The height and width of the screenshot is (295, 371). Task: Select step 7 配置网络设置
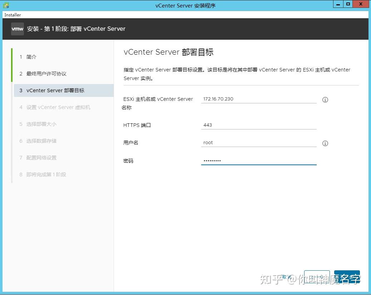pos(38,158)
